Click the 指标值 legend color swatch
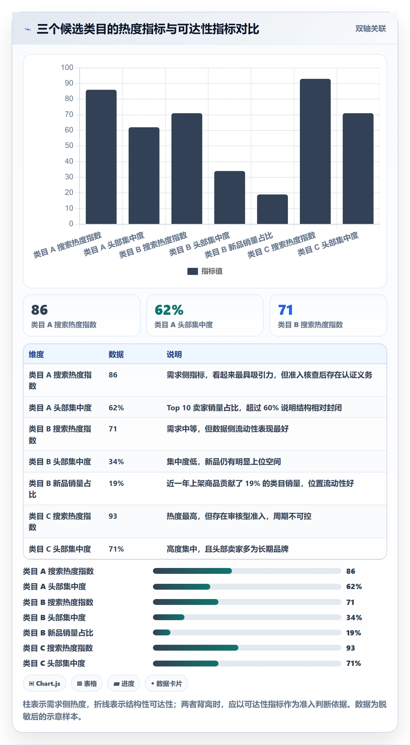The width and height of the screenshot is (410, 745). click(193, 271)
